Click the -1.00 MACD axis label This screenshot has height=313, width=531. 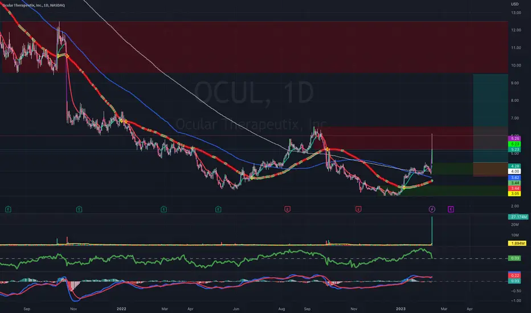[516, 300]
